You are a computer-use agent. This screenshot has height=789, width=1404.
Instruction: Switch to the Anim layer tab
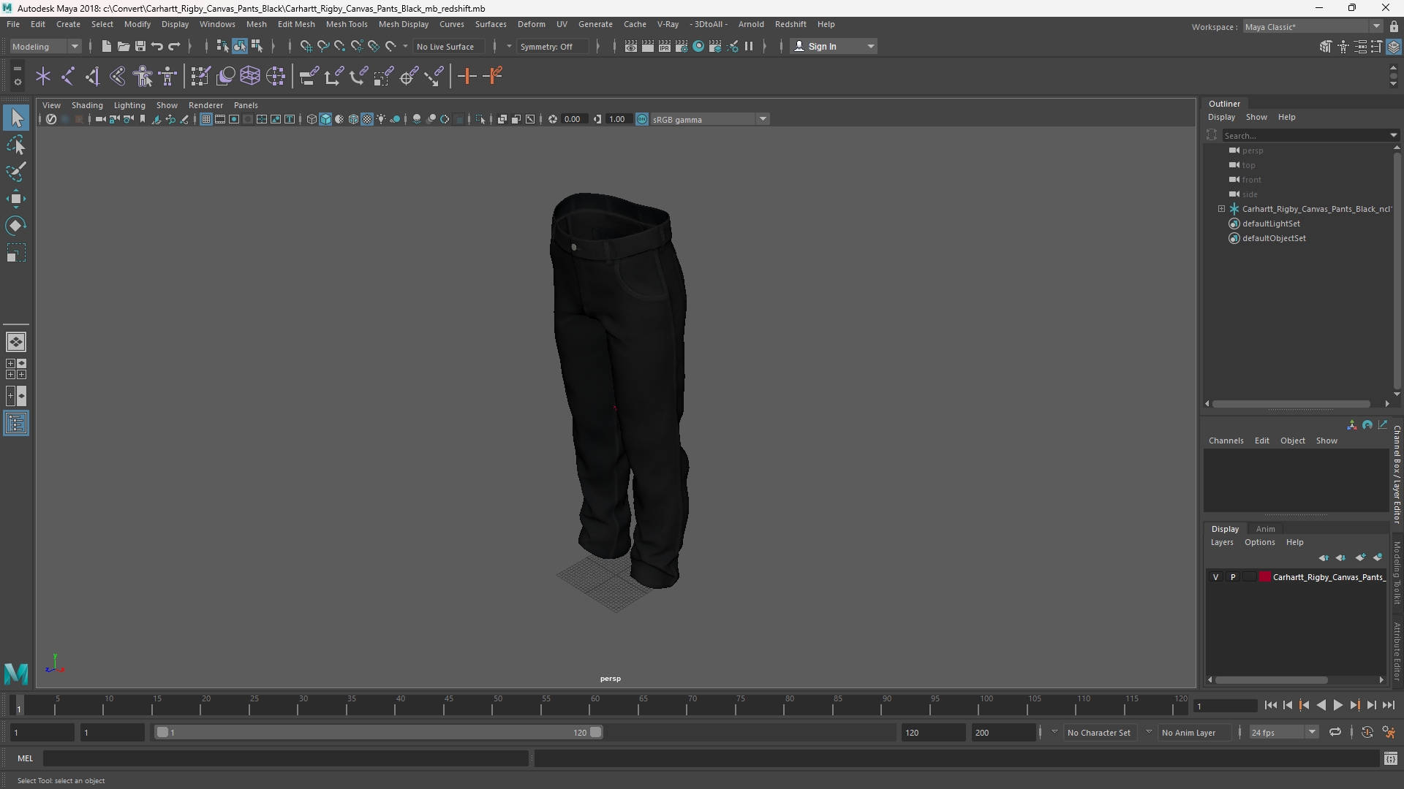point(1265,529)
